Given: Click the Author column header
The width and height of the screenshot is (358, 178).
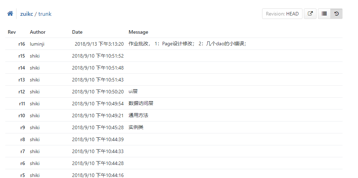Looking at the screenshot, I should [x=38, y=32].
